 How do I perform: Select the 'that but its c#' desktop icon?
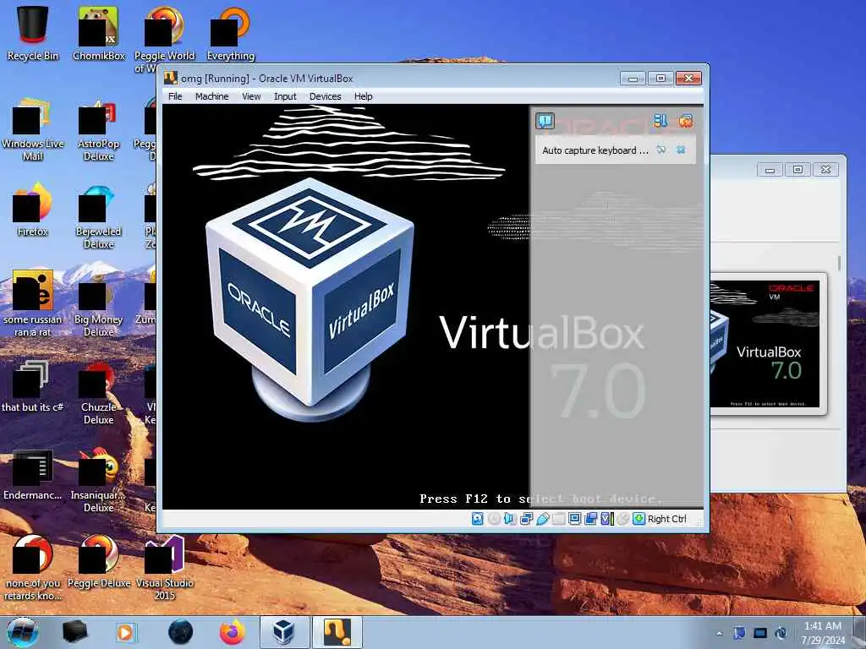(33, 386)
